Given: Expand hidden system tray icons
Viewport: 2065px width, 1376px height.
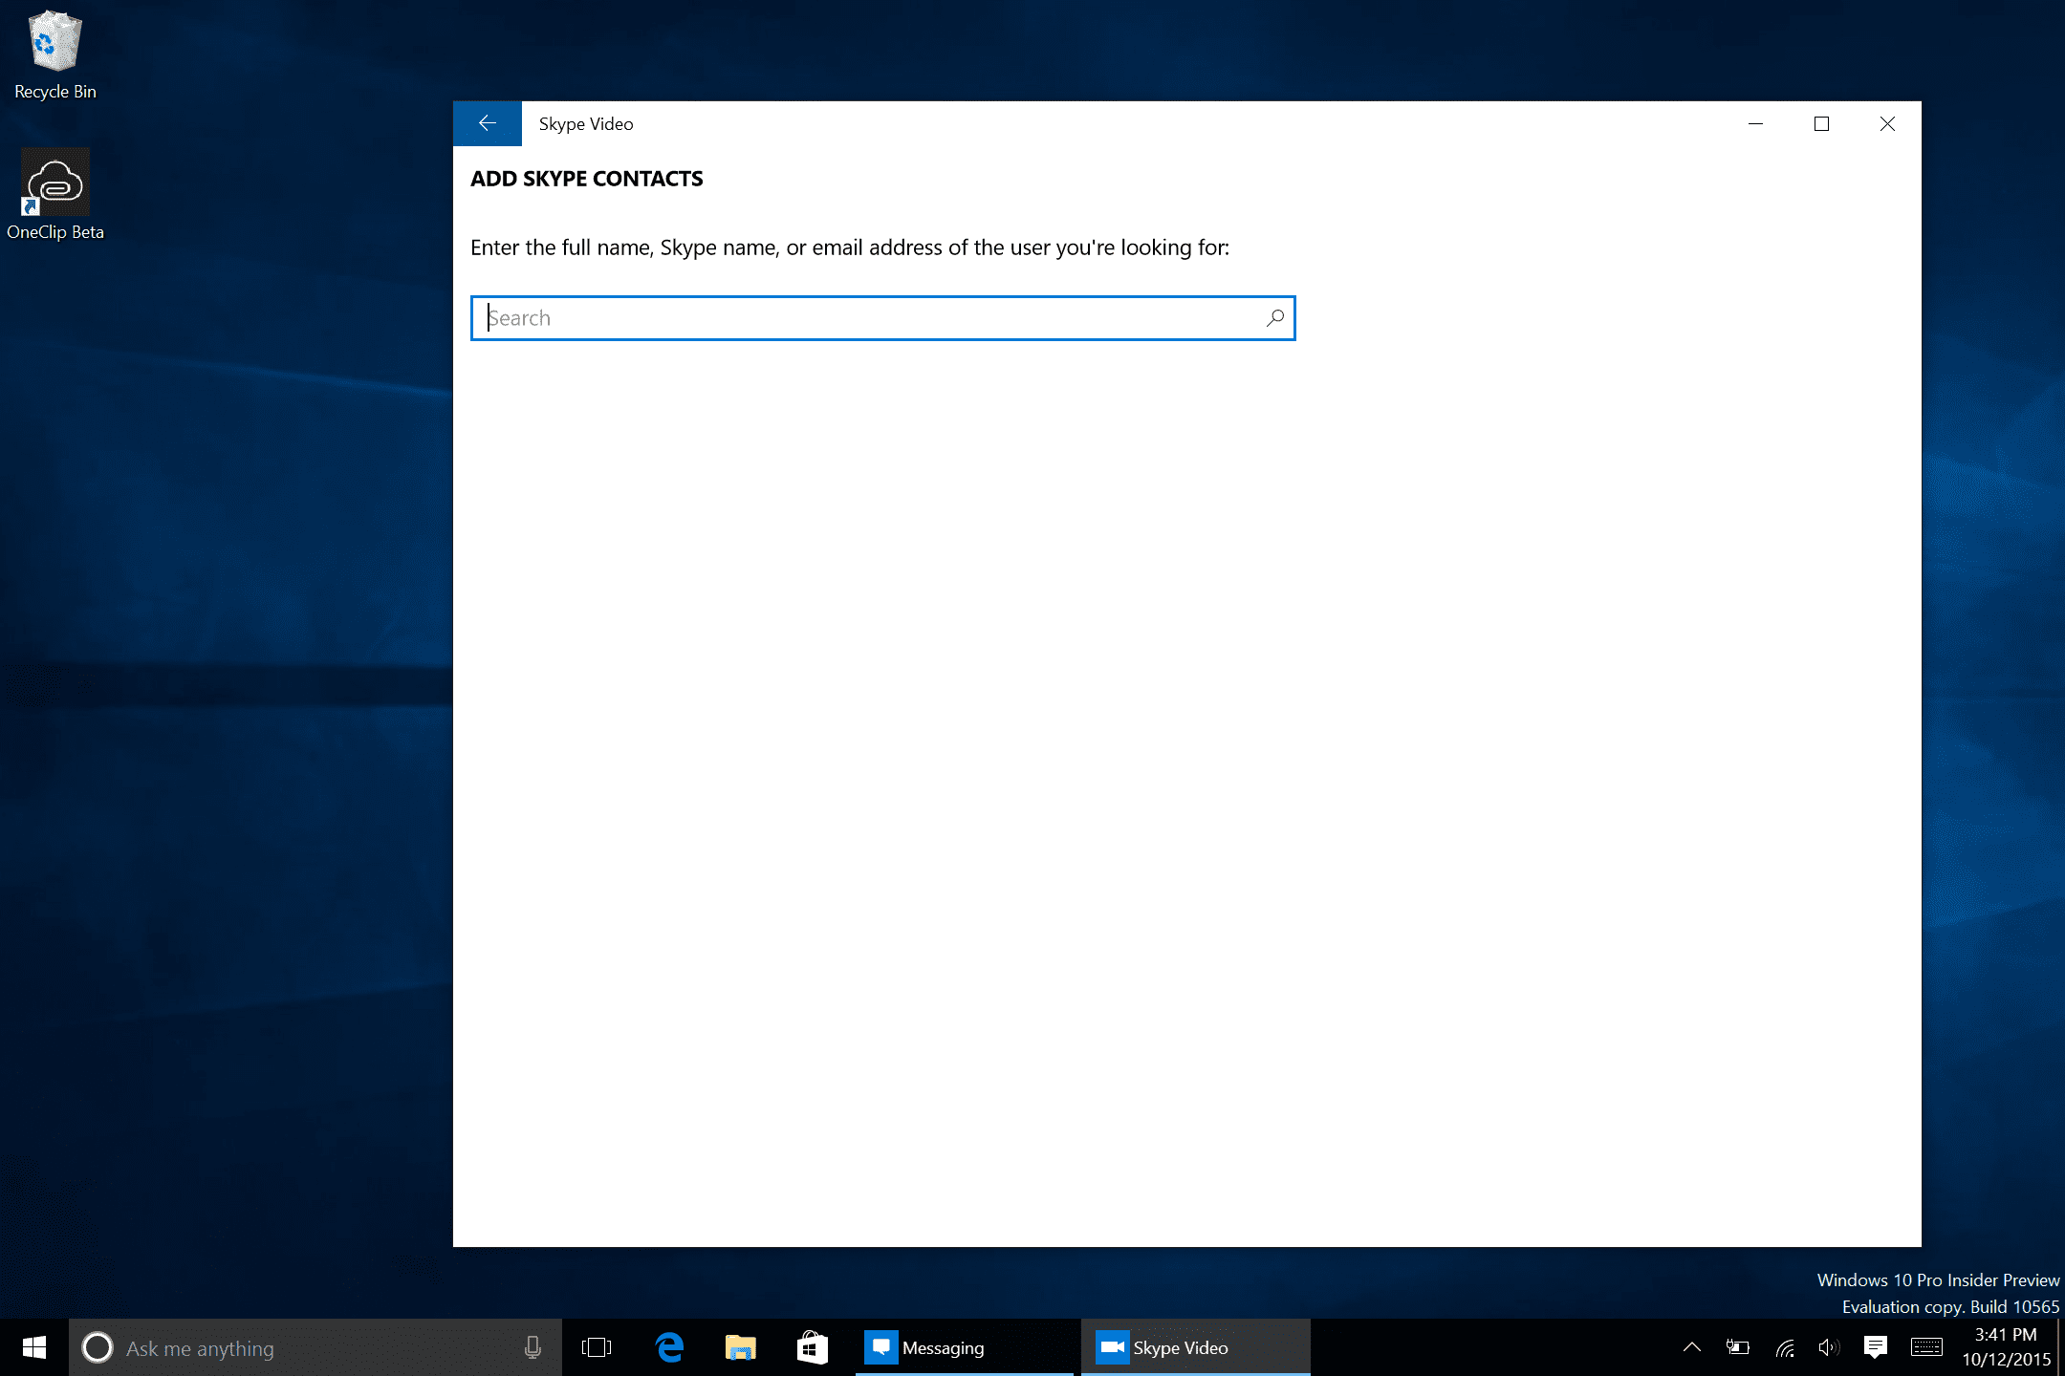Looking at the screenshot, I should tap(1691, 1347).
